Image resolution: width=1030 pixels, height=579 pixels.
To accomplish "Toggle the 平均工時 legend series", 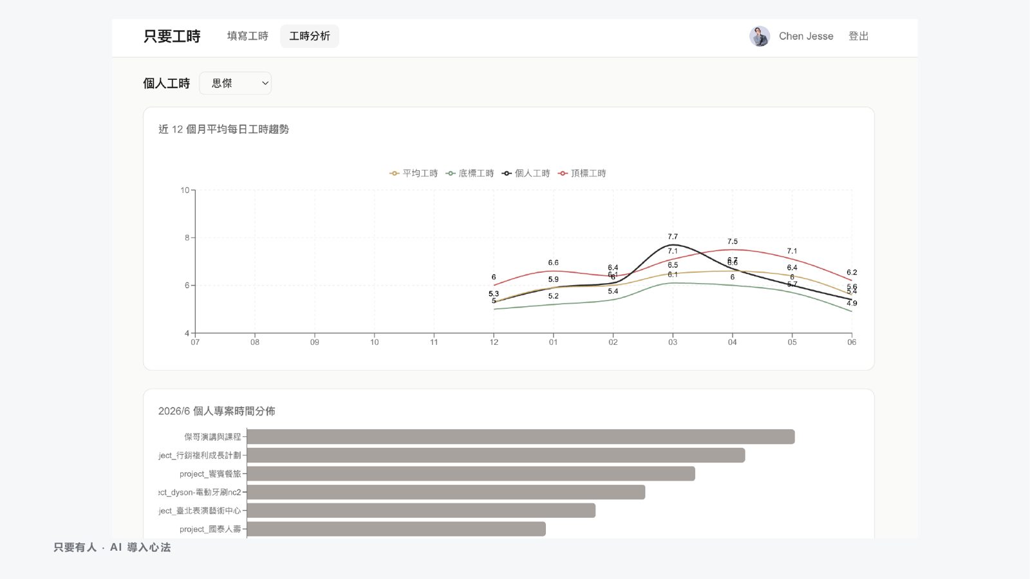I will (x=414, y=173).
